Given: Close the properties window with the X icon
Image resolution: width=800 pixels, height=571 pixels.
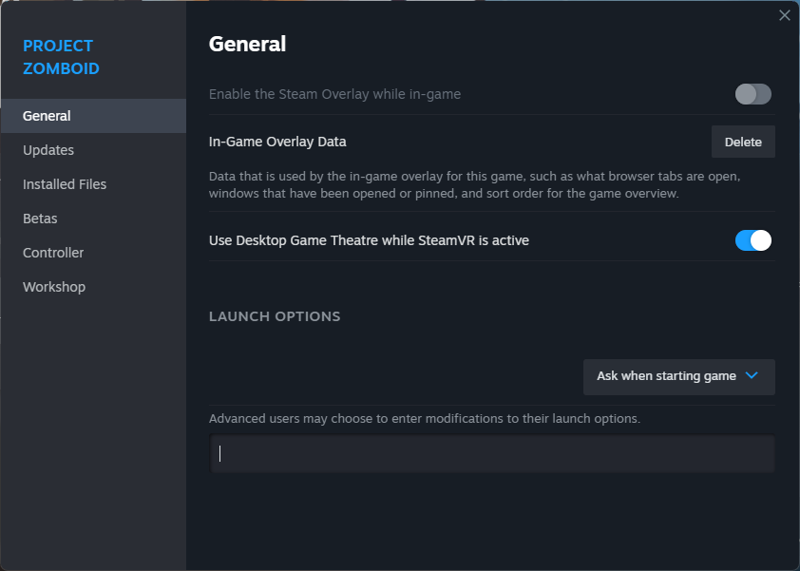Looking at the screenshot, I should point(784,15).
